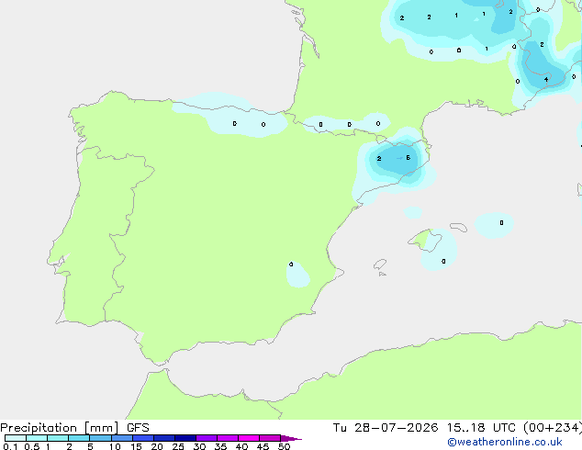
Task: Click the 'GFS' model label
Action: point(138,428)
